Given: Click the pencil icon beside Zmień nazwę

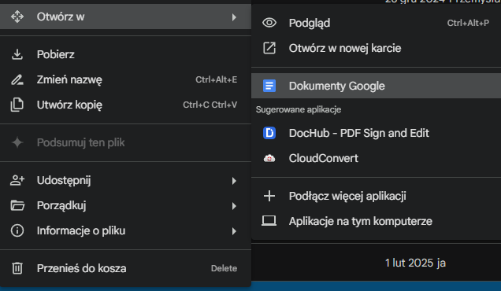Looking at the screenshot, I should [x=17, y=79].
